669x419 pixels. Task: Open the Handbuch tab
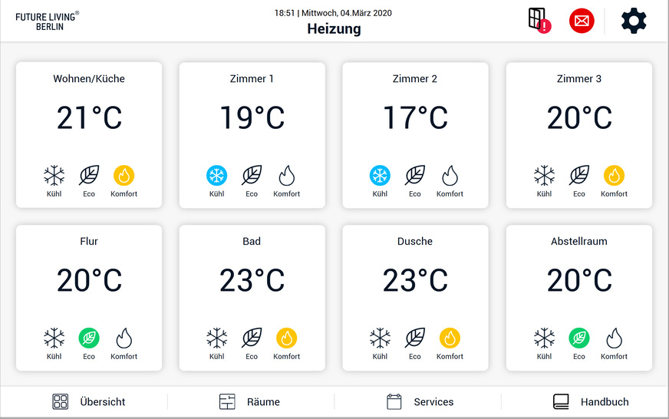pyautogui.click(x=591, y=401)
